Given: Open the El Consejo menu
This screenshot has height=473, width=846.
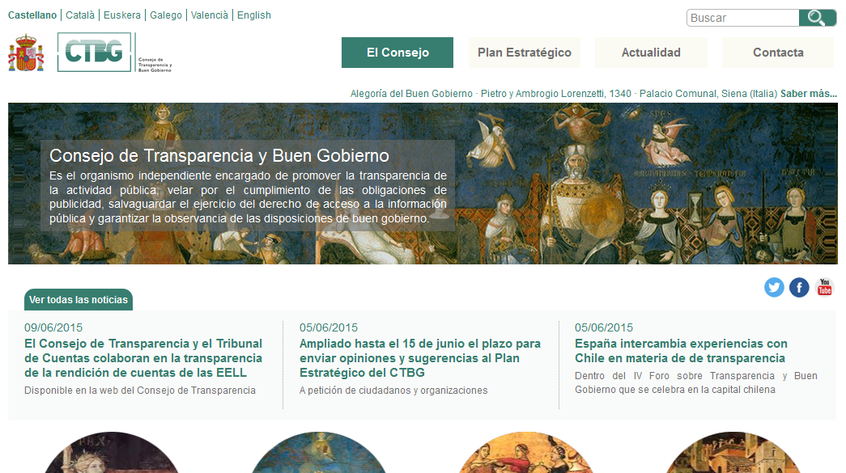Looking at the screenshot, I should 397,53.
